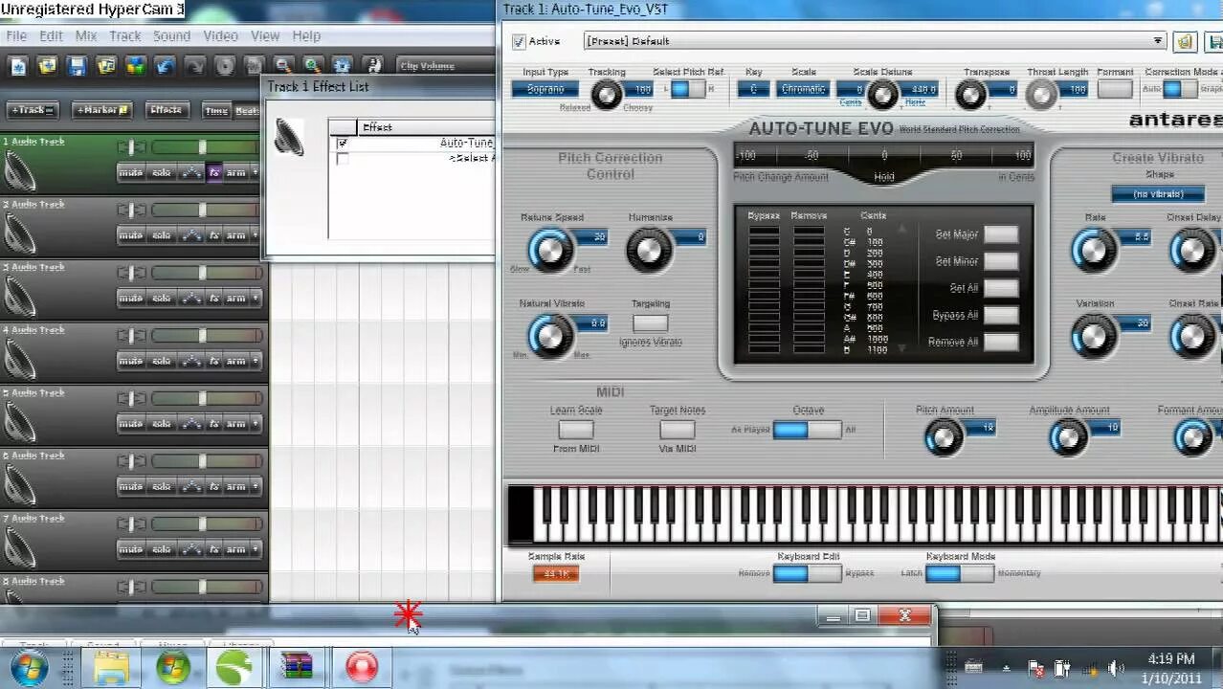
Task: Click the WinRAR taskbar icon
Action: click(297, 667)
